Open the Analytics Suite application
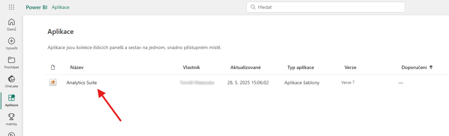The width and height of the screenshot is (449, 136). (x=82, y=83)
